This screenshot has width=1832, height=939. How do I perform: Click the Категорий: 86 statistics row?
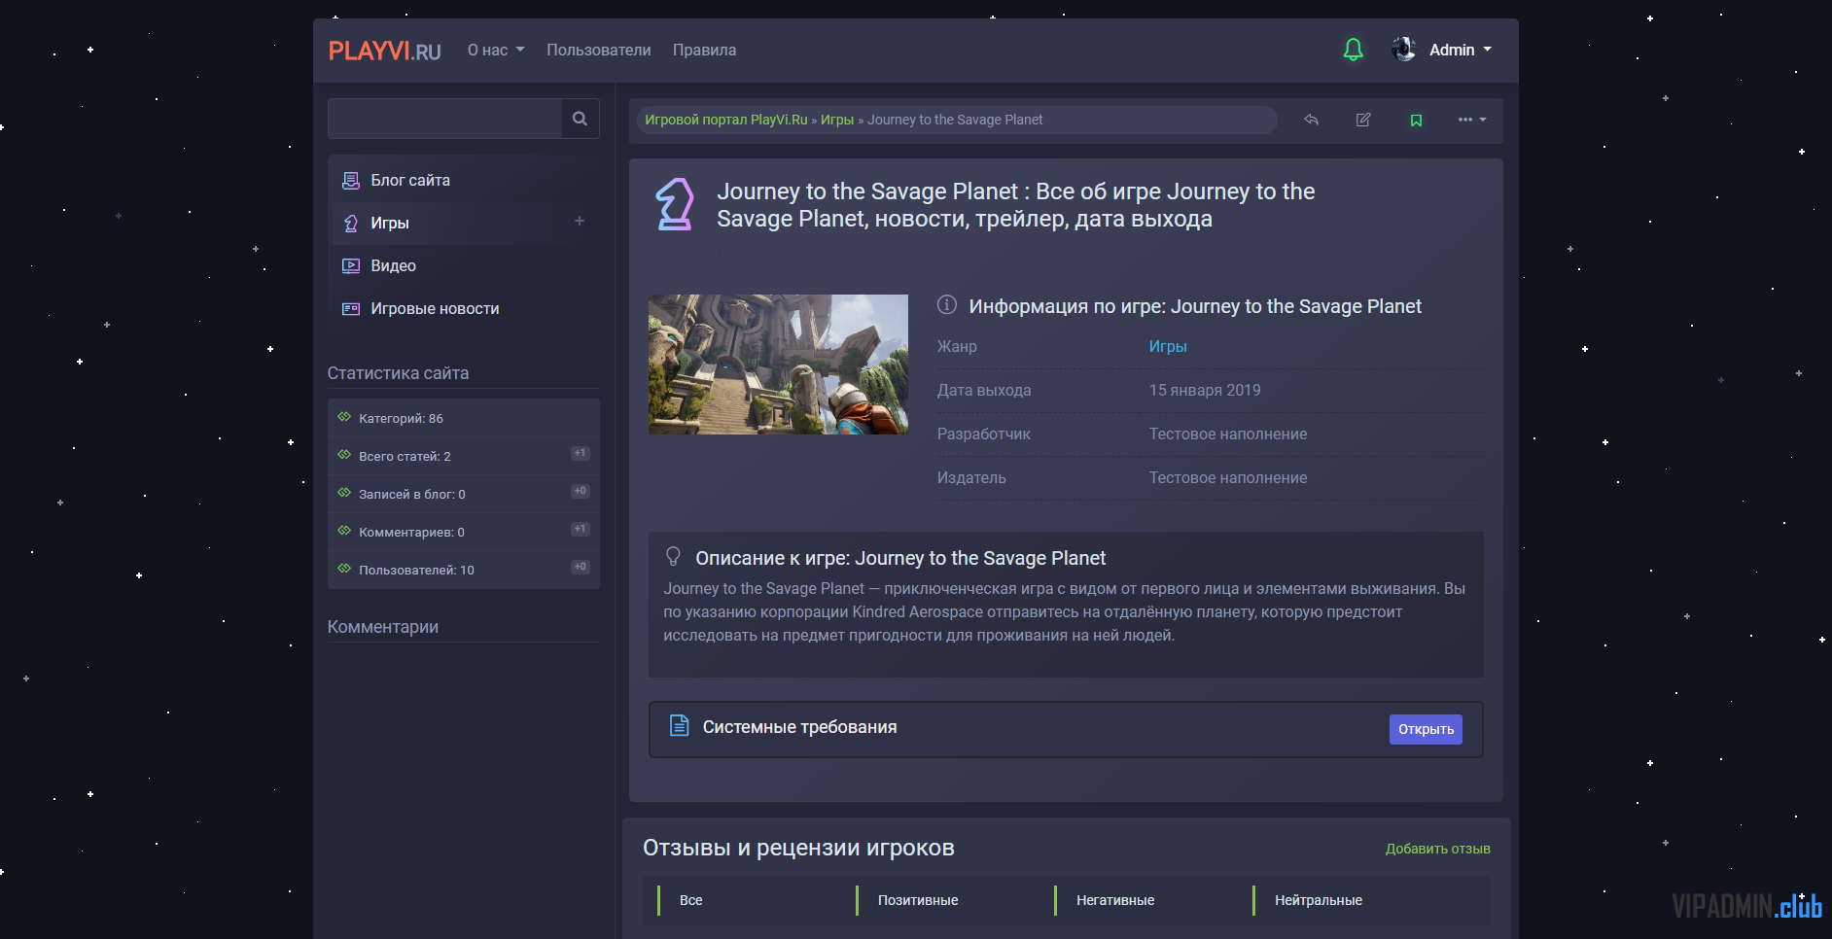point(464,418)
